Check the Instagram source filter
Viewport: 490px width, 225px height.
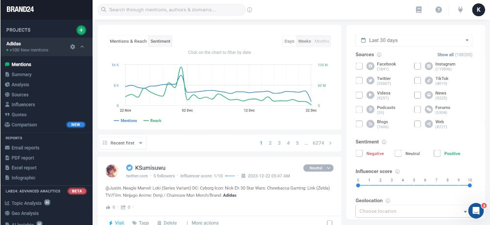(x=418, y=66)
